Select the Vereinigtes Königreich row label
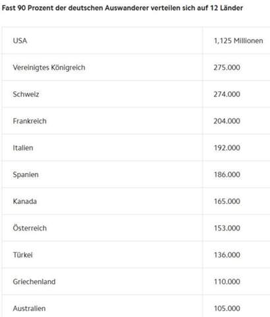 [49, 67]
